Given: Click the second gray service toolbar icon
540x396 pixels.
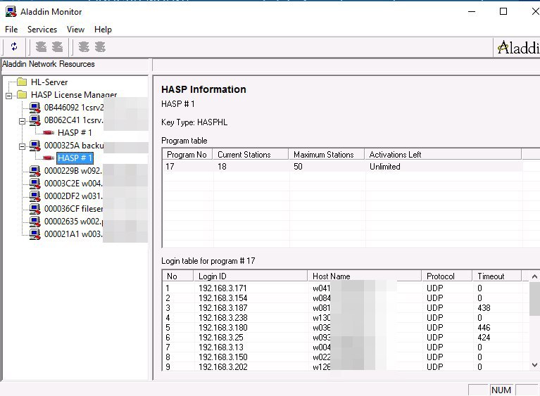Looking at the screenshot, I should click(57, 47).
